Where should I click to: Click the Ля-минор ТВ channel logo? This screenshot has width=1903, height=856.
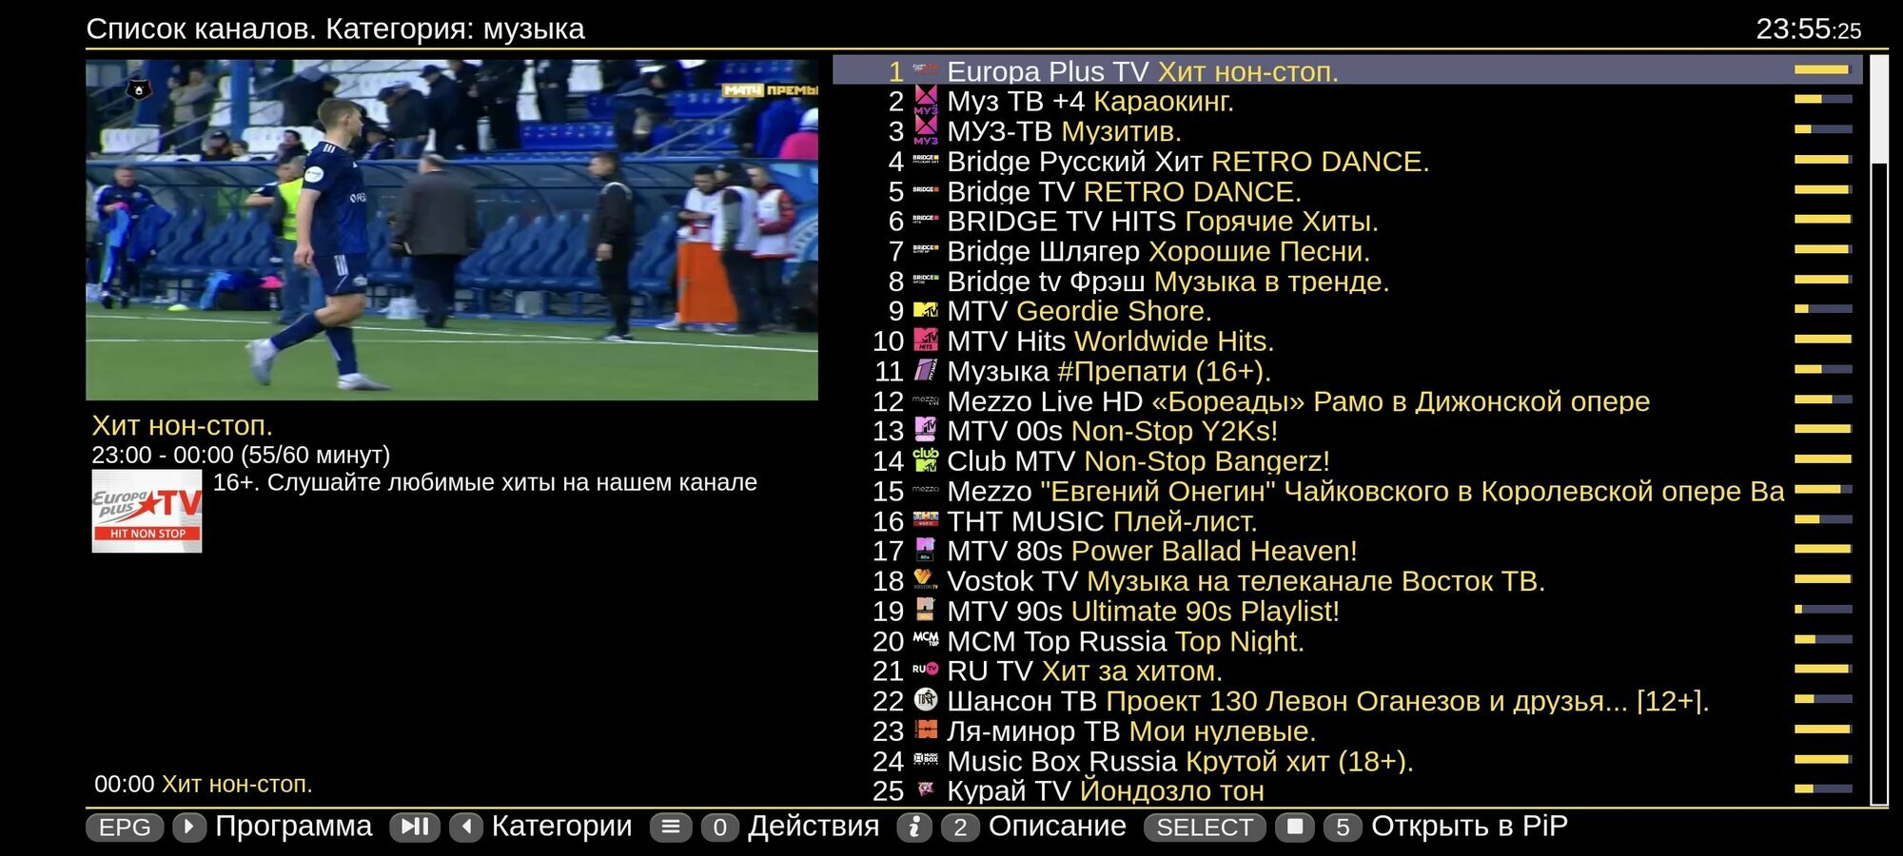click(925, 730)
